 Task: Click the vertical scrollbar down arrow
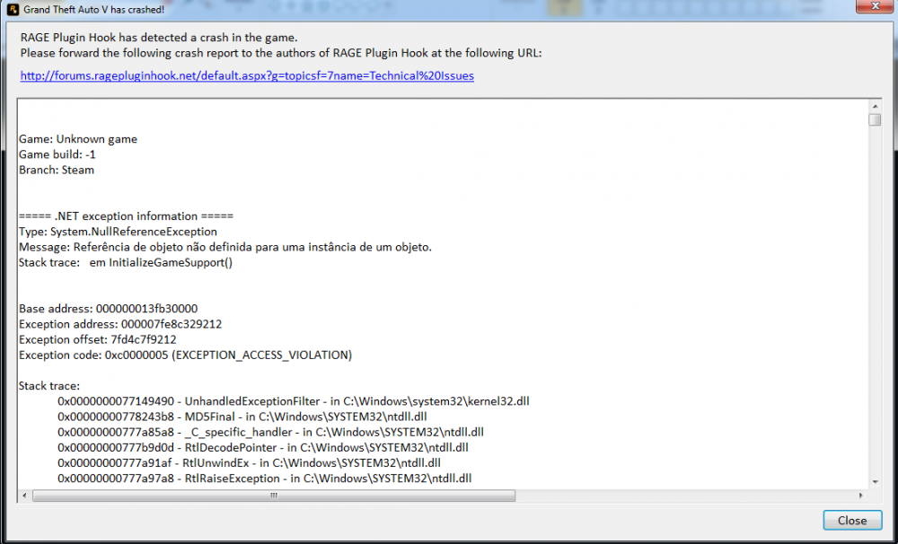click(x=875, y=482)
